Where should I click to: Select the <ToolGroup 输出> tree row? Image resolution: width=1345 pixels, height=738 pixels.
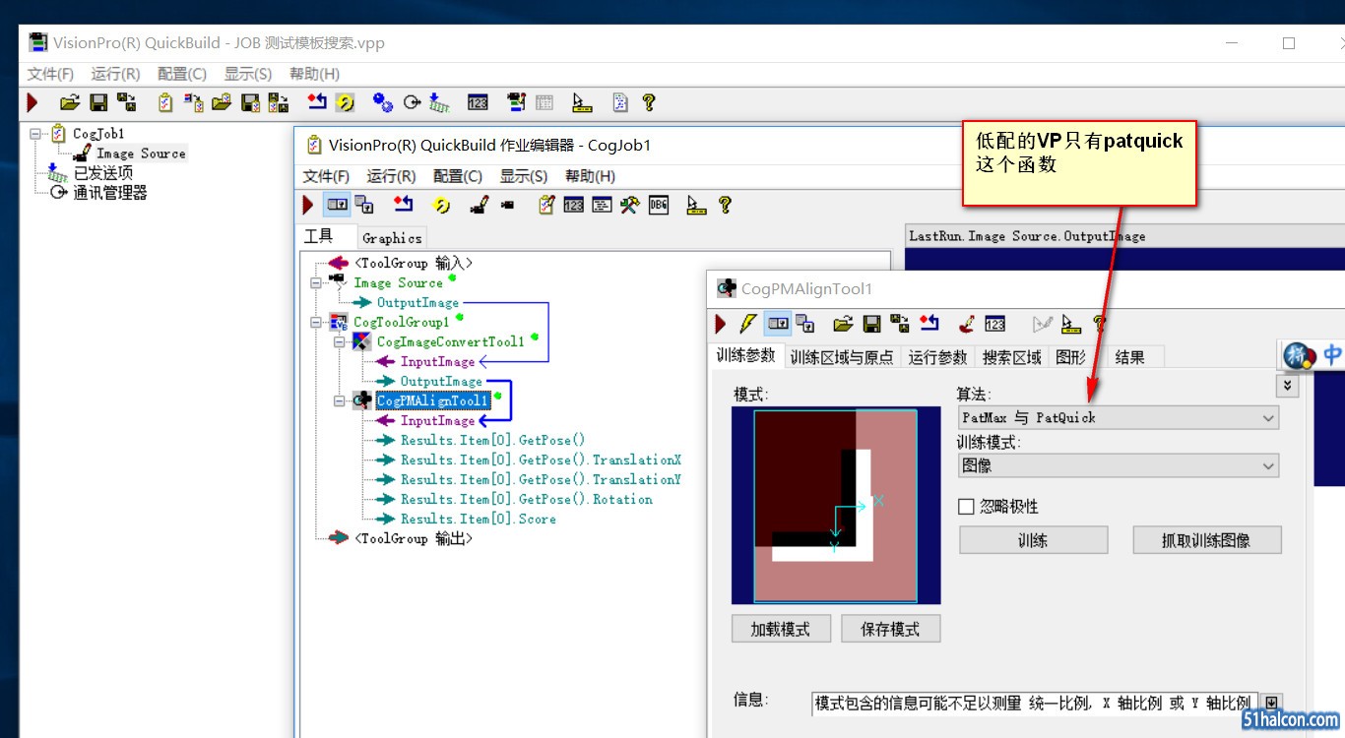414,538
